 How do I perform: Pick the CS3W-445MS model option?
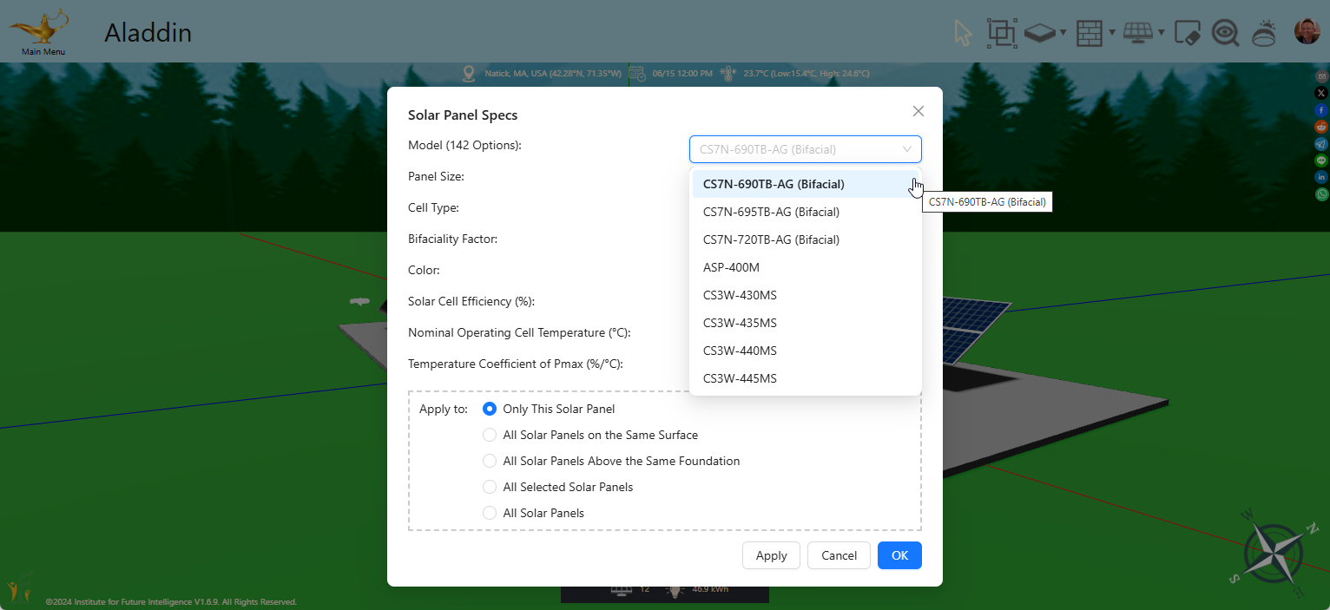tap(806, 378)
